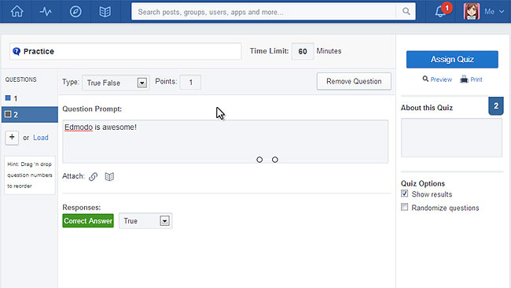
Task: Click the Print link
Action: 476,79
